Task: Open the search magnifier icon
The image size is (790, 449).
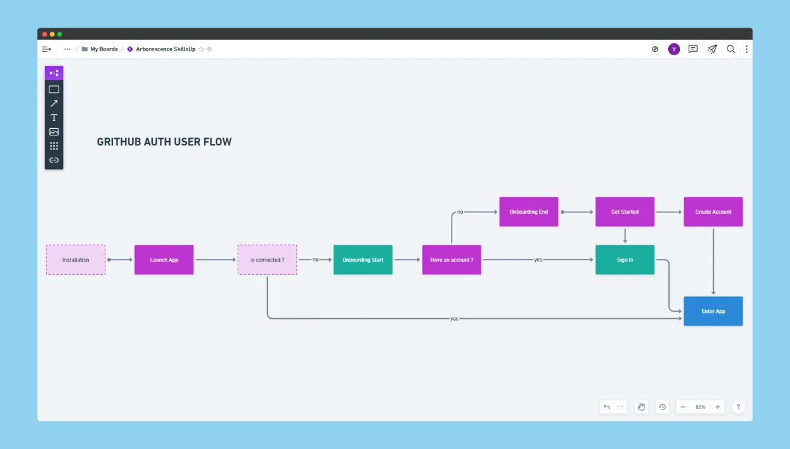Action: 731,49
